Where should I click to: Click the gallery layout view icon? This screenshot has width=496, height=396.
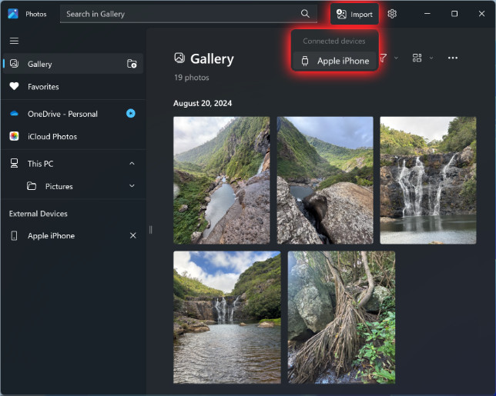click(417, 58)
